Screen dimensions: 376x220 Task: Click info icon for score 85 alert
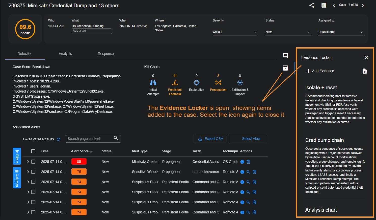tap(242, 162)
